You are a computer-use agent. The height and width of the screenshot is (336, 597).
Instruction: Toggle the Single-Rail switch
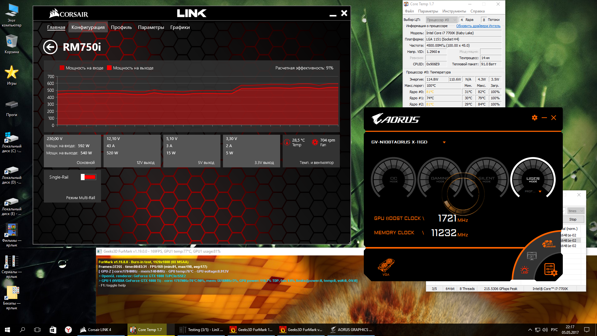coord(89,177)
